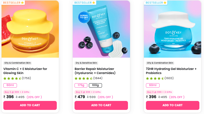
Task: Open 72HR Hydrating Gel jar image
Action: pyautogui.click(x=172, y=29)
